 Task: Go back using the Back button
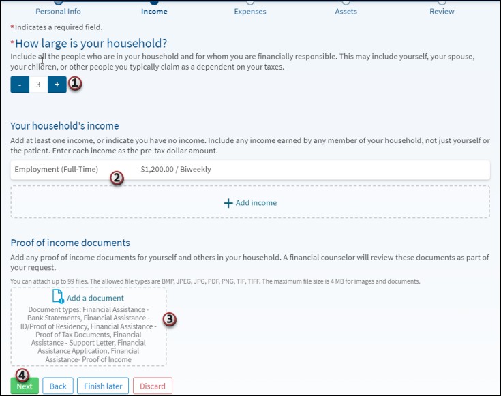[58, 386]
